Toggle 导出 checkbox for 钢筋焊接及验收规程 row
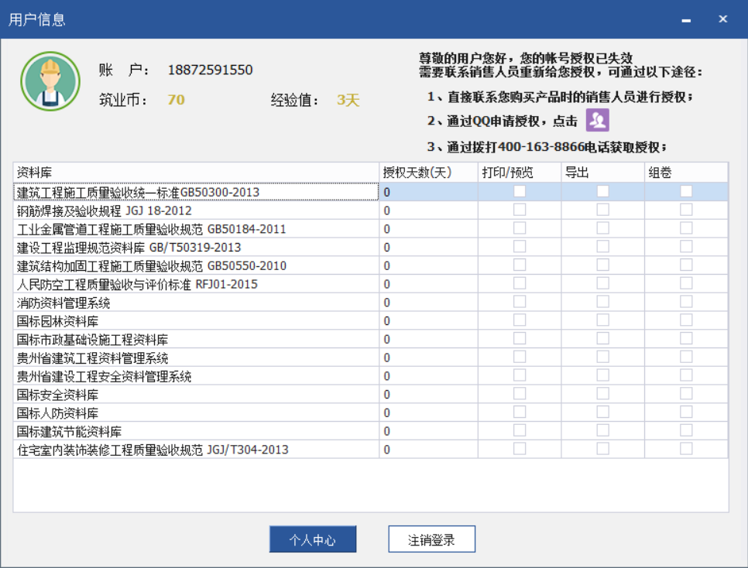 [602, 210]
